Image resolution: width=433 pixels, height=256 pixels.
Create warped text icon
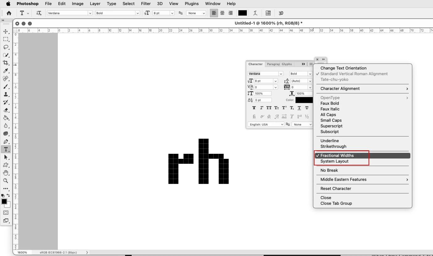click(x=255, y=13)
